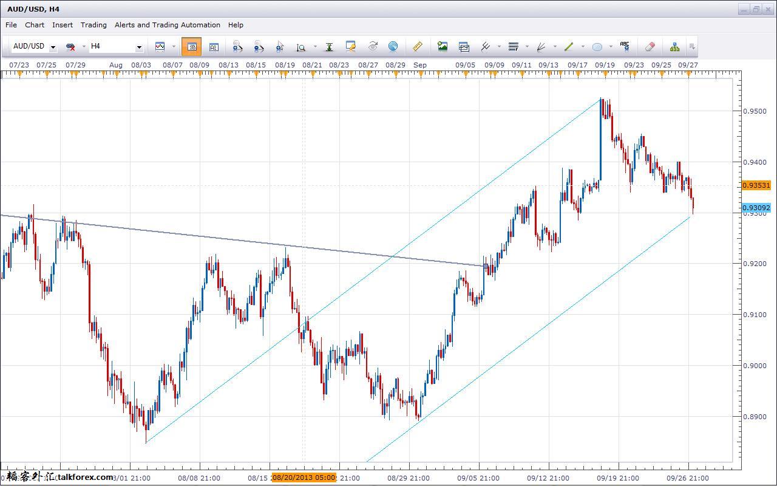Screen dimensions: 777x486
Task: Click the Sep label on top axis
Action: 419,64
